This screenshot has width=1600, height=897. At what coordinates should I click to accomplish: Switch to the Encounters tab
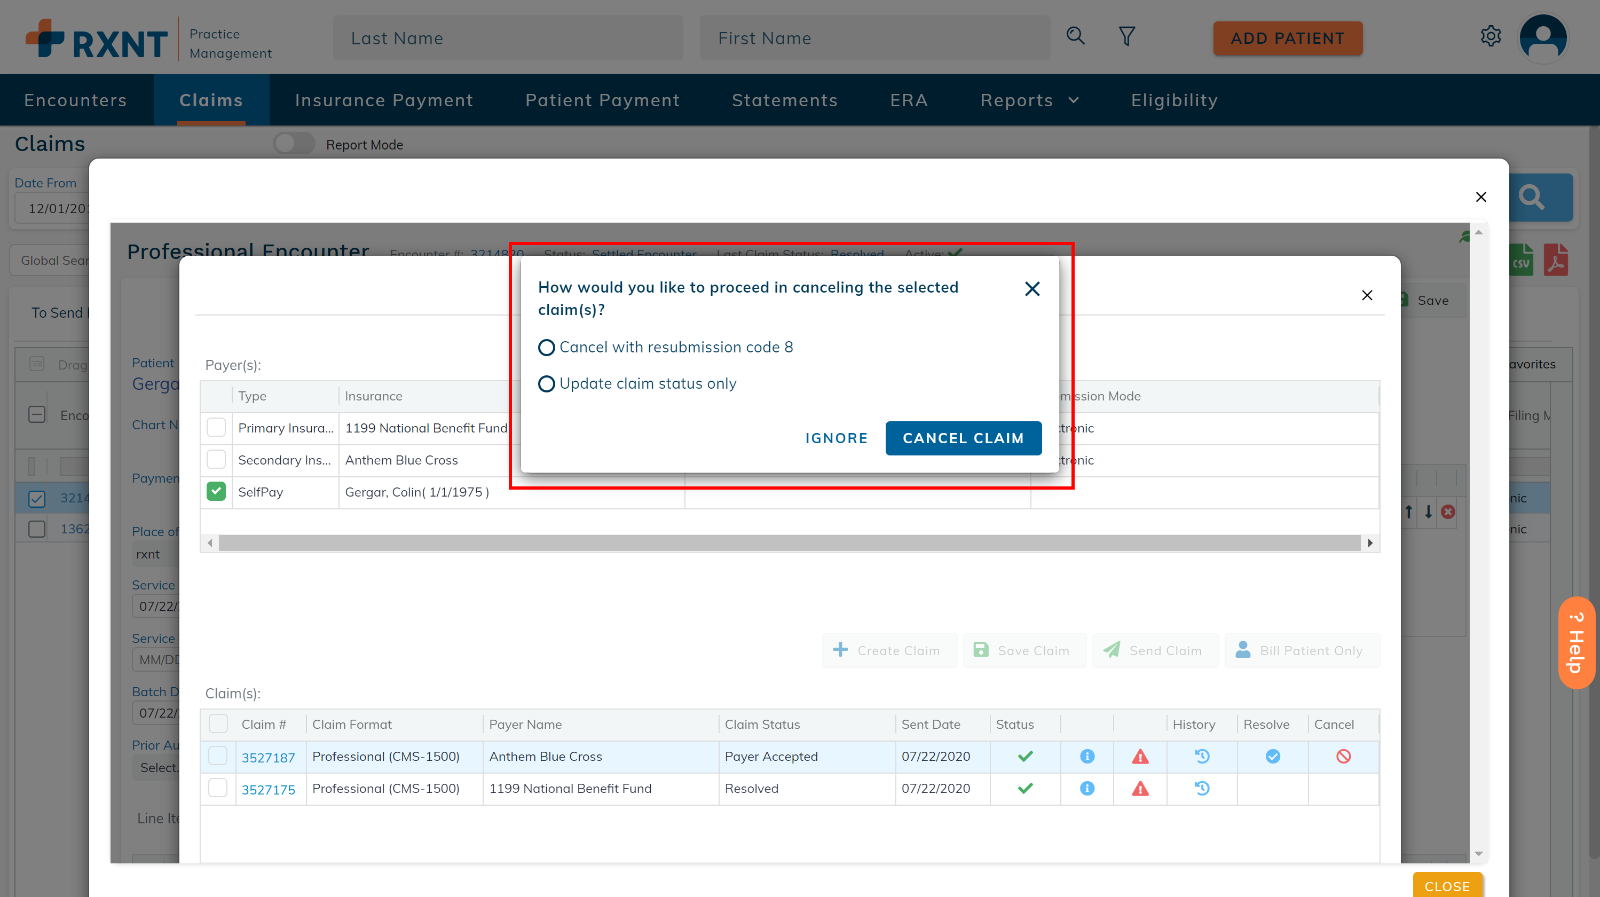75,100
